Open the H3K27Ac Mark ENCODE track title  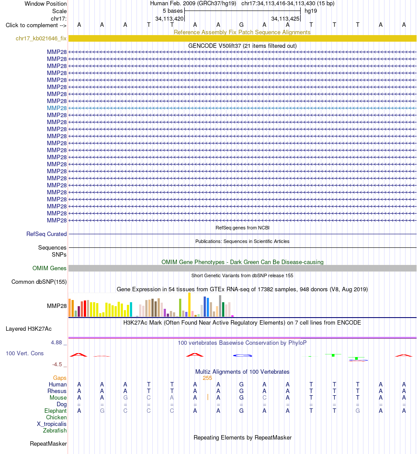[242, 322]
